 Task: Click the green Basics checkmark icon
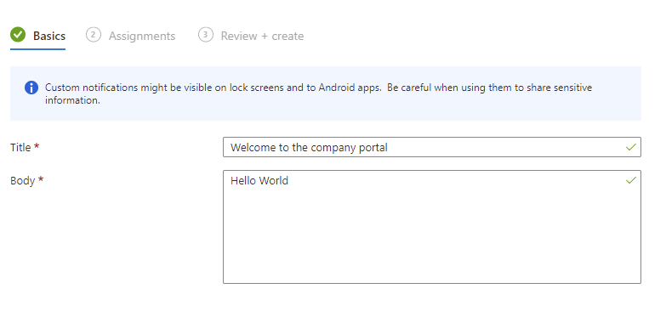18,35
